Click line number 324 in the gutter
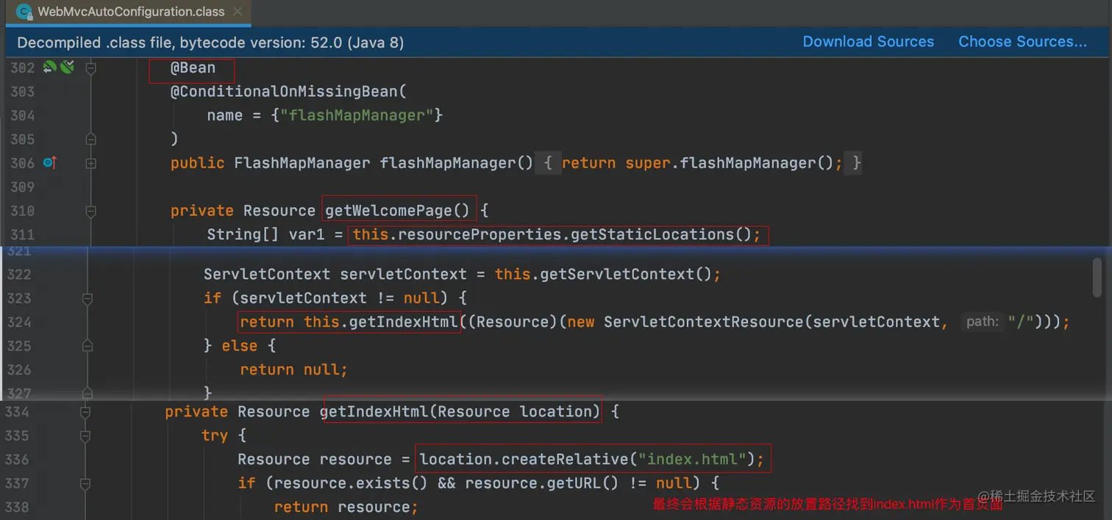Screen dimensions: 1112x520 click(x=20, y=322)
